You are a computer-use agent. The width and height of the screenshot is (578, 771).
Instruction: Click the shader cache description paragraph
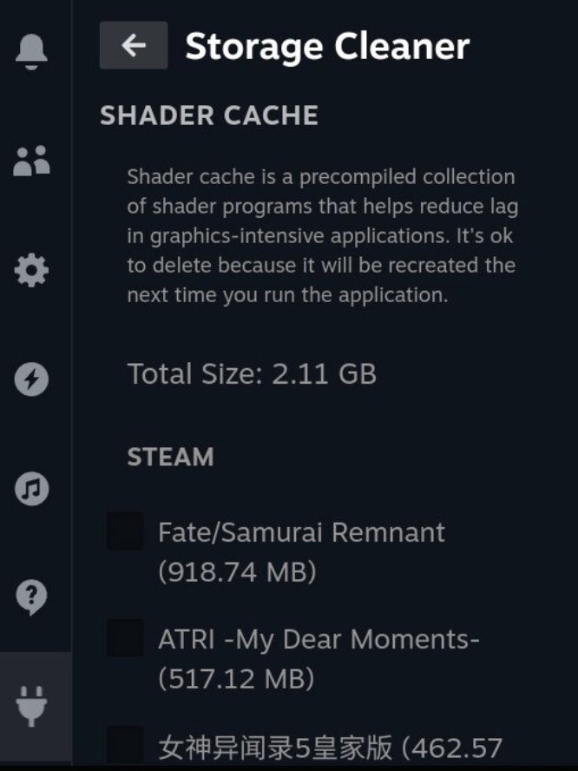pyautogui.click(x=321, y=235)
